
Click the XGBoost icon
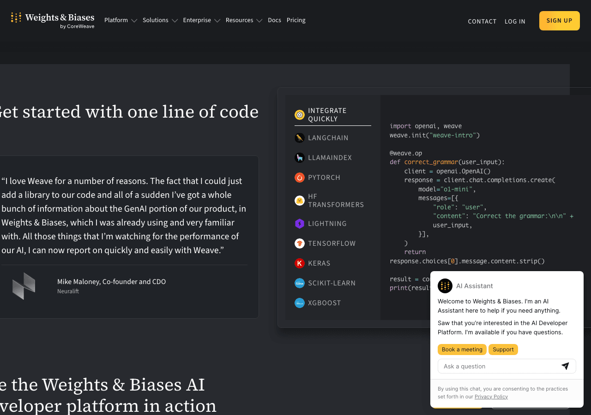(300, 303)
